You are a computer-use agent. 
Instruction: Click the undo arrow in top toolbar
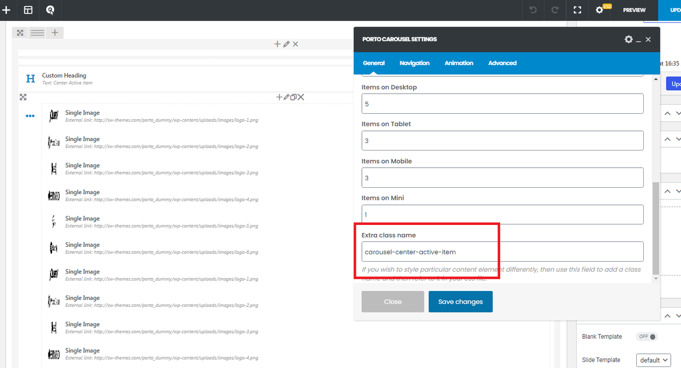point(533,10)
